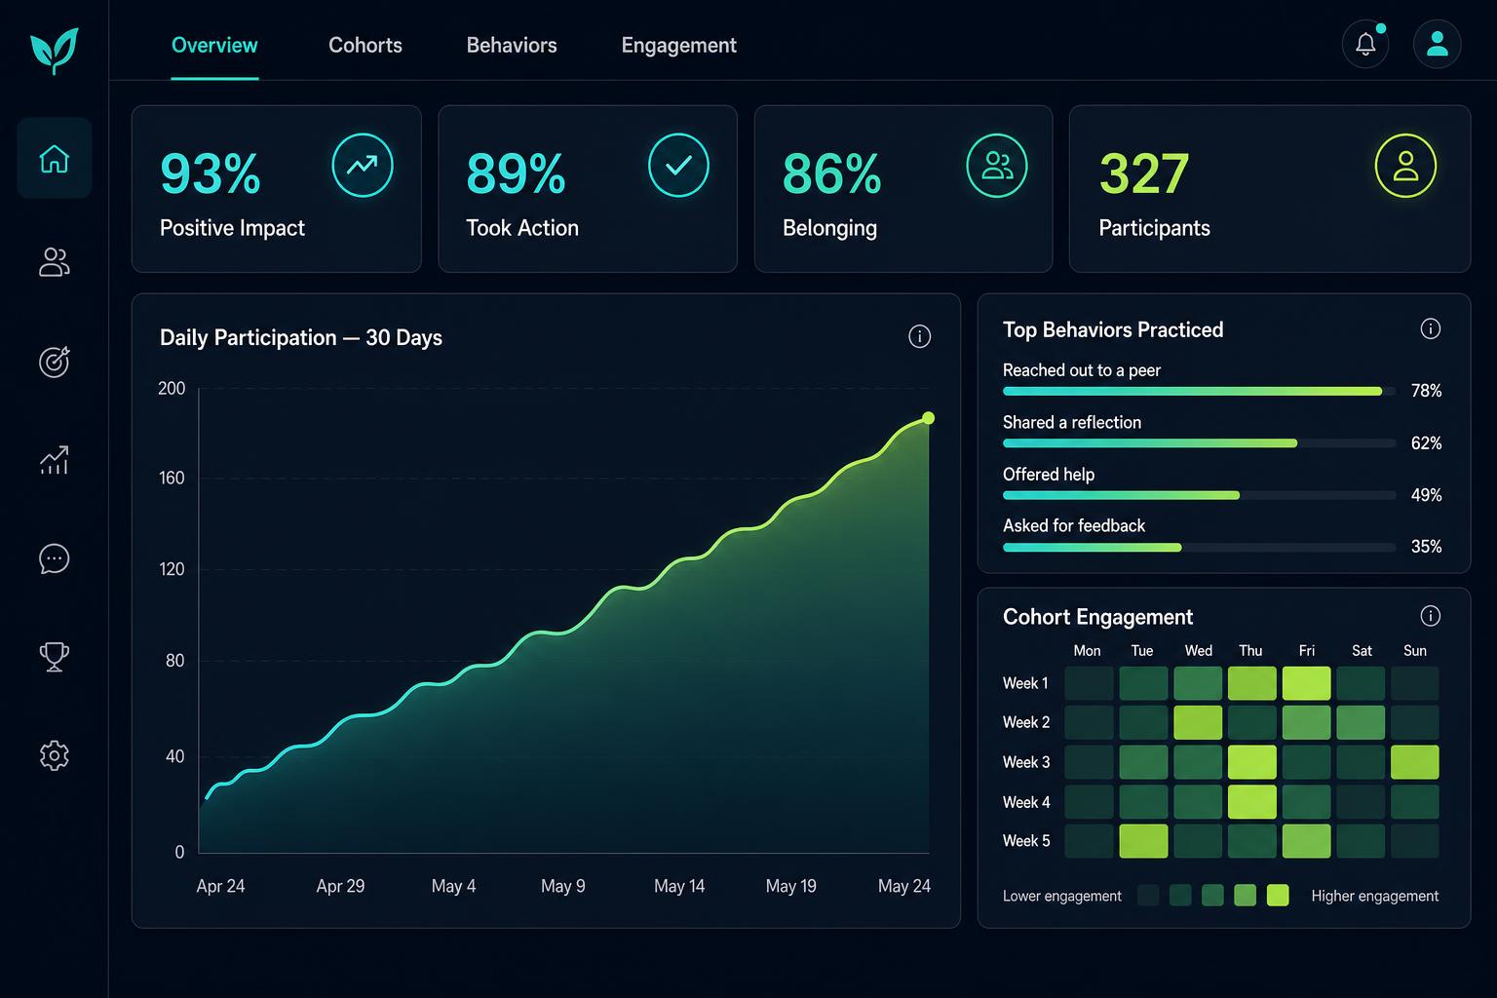
Task: Open the user profile avatar
Action: tap(1438, 44)
